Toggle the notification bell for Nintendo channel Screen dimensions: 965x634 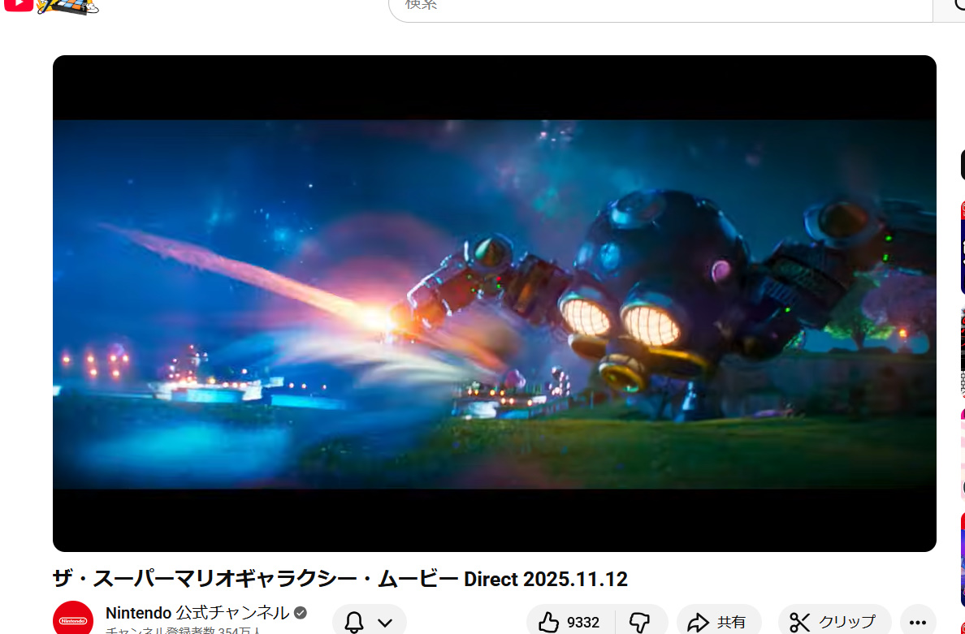[354, 623]
